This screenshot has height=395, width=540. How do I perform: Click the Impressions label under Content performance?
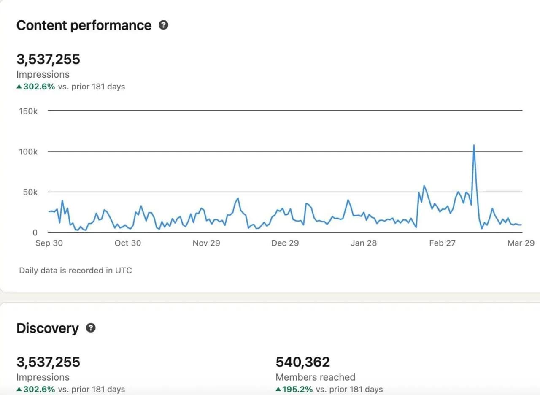pos(43,74)
